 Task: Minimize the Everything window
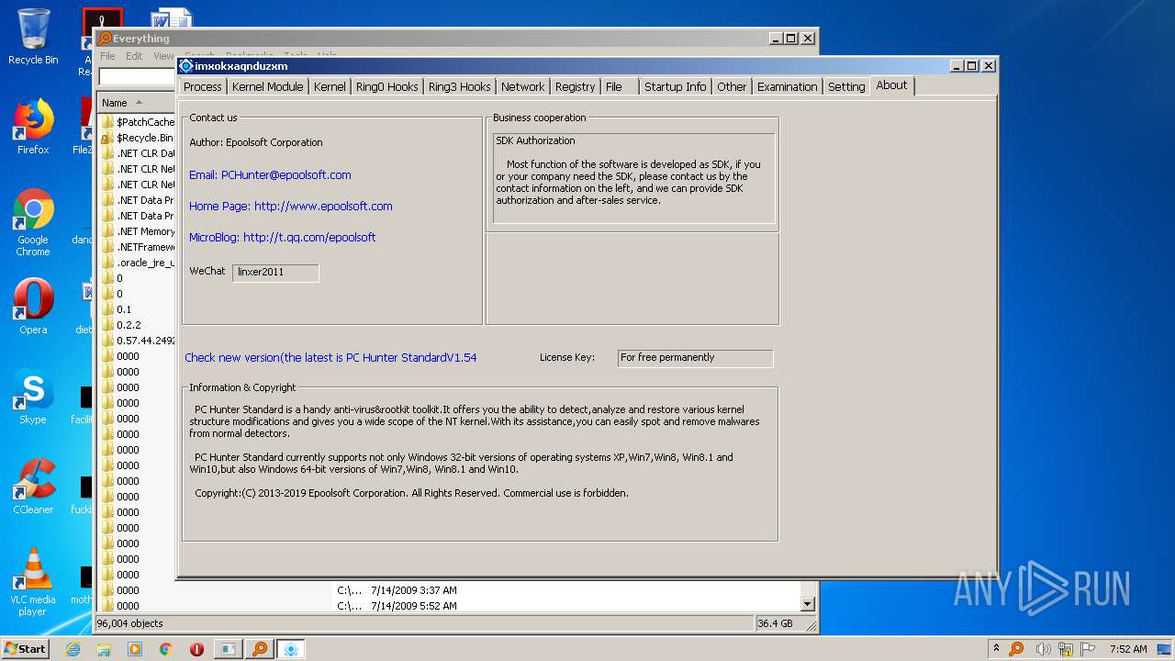coord(776,39)
